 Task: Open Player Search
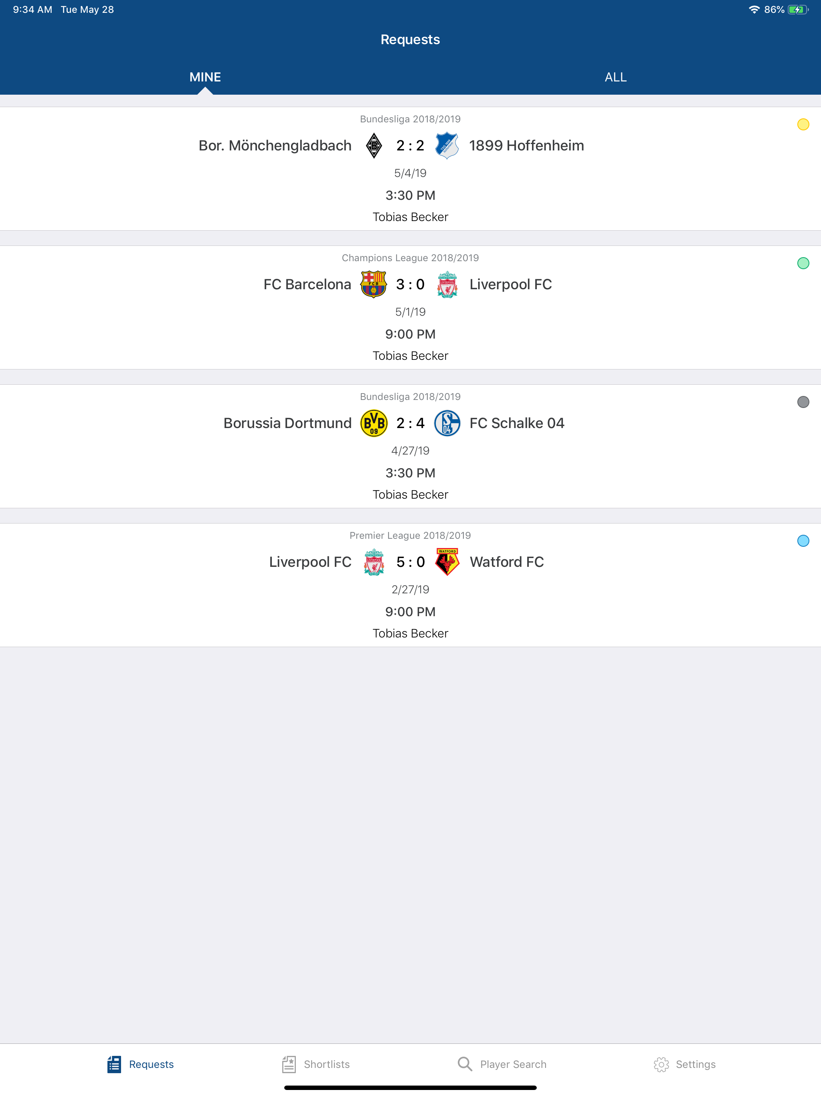coord(501,1064)
